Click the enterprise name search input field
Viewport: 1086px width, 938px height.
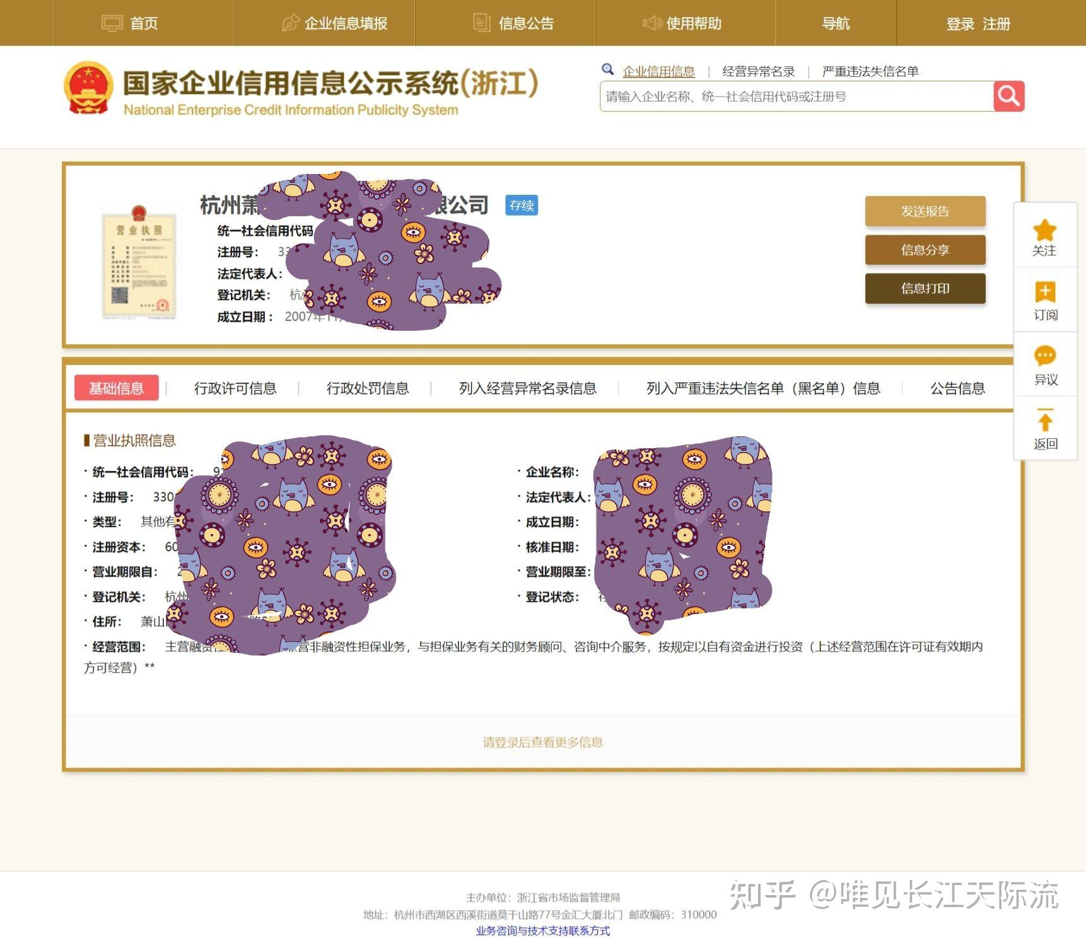pyautogui.click(x=797, y=96)
